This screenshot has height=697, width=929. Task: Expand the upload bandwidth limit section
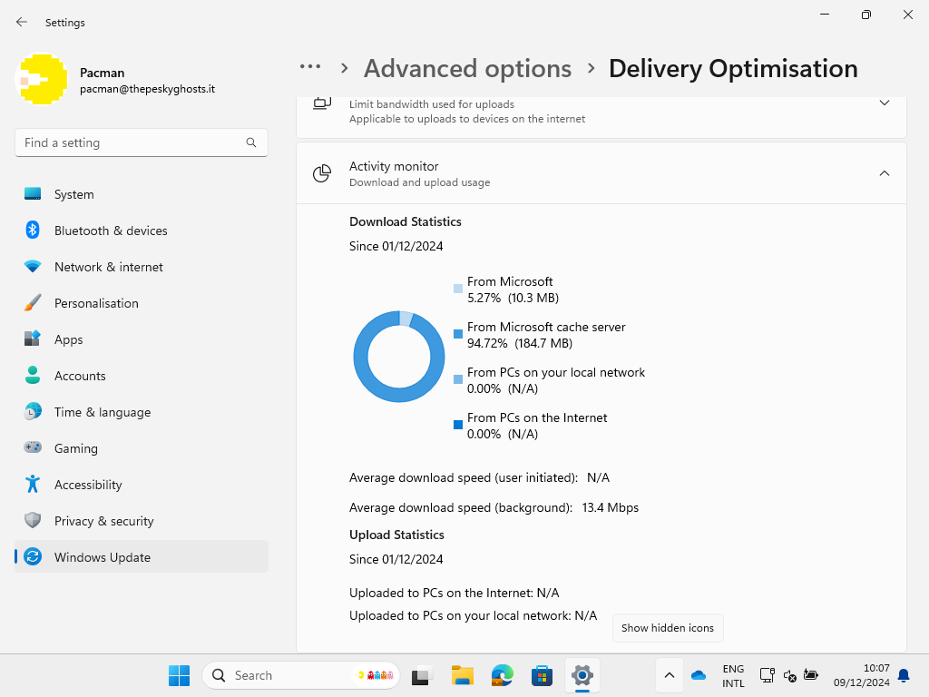coord(884,103)
